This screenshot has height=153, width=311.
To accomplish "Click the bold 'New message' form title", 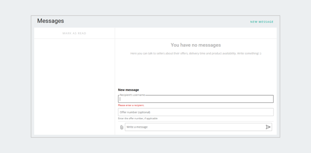I will click(x=128, y=90).
